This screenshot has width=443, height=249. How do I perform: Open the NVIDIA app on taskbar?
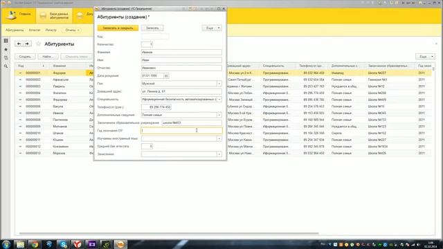[106, 244]
